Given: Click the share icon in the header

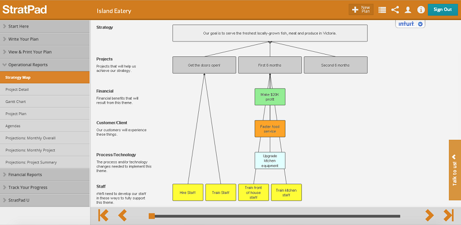Looking at the screenshot, I should click(395, 10).
